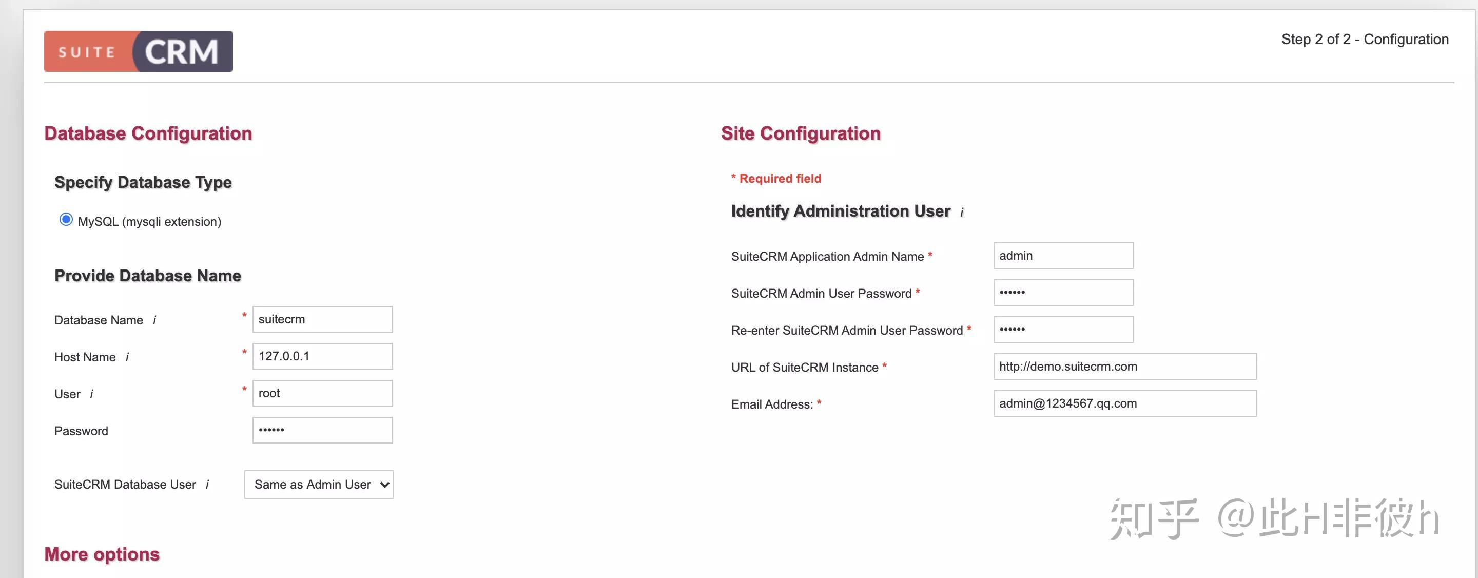
Task: Click the info icon beside SuiteCRM Database User
Action: pos(207,485)
